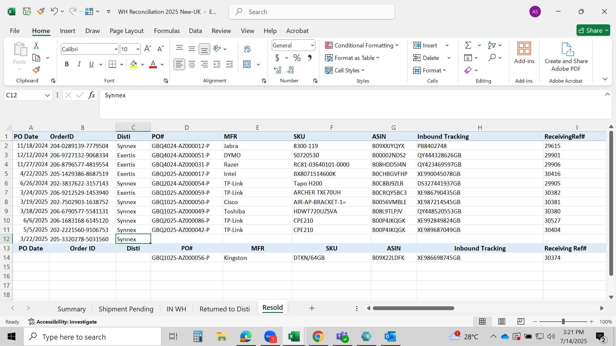Increase indent in Alignment group
616x346 pixels.
[229, 64]
